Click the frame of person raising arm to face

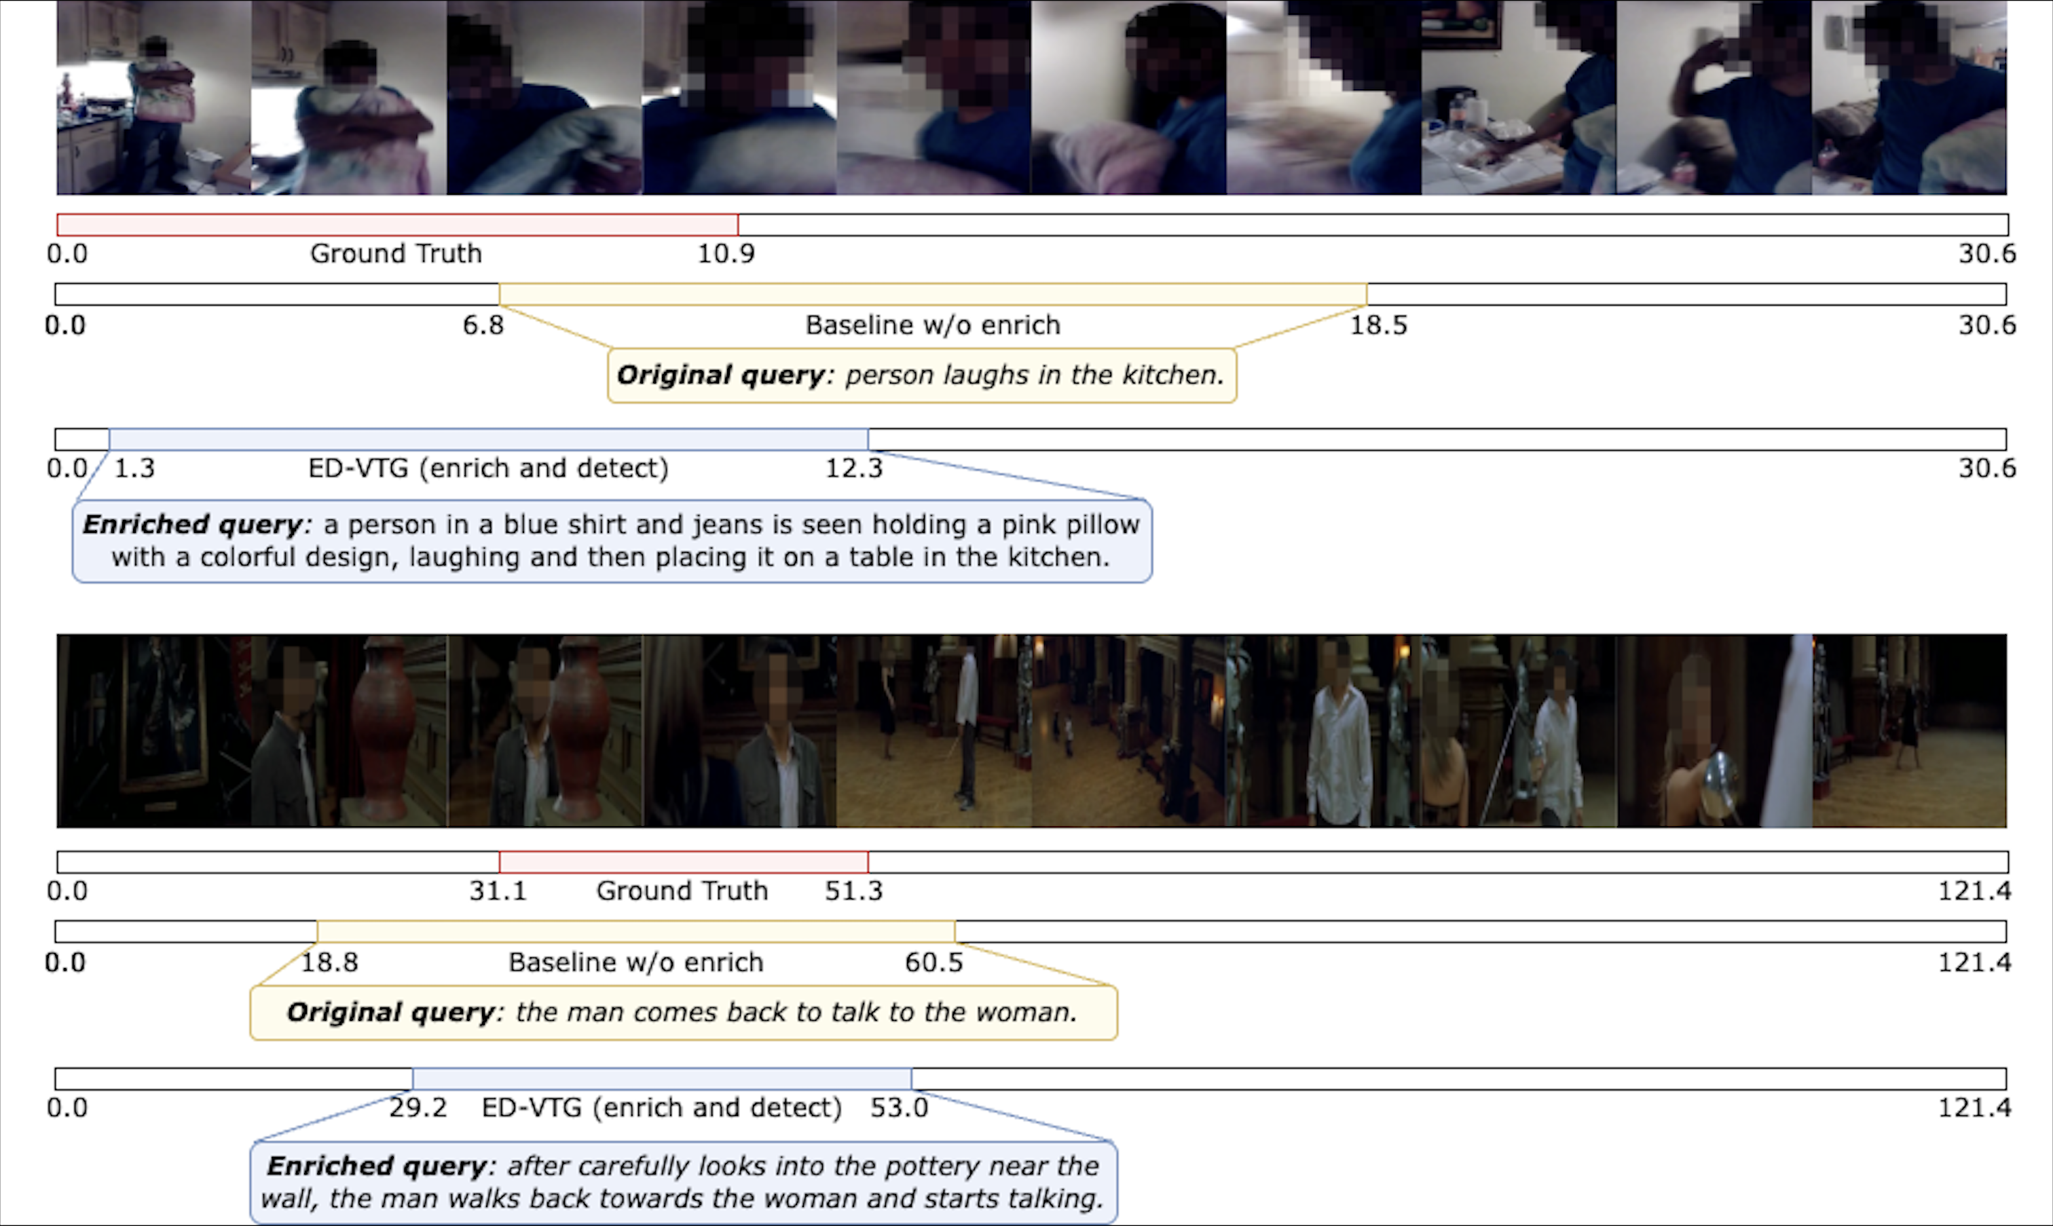coord(1714,98)
